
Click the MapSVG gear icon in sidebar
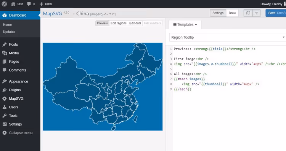5,99
